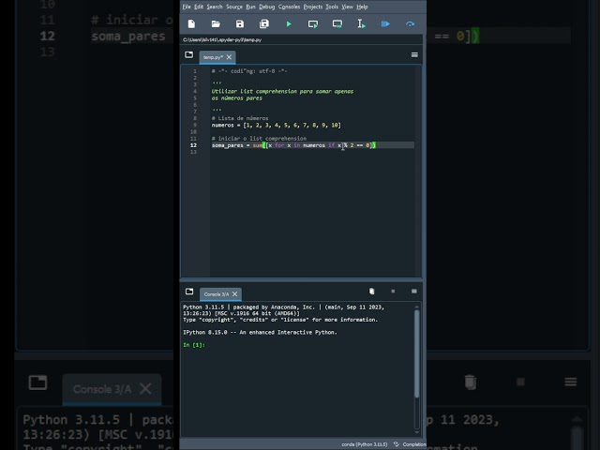The height and width of the screenshot is (450, 600).
Task: Close the temp.py editor tab
Action: click(x=229, y=57)
